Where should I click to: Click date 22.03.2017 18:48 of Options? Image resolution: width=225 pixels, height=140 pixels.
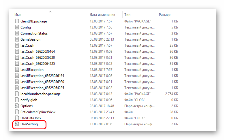(102, 106)
